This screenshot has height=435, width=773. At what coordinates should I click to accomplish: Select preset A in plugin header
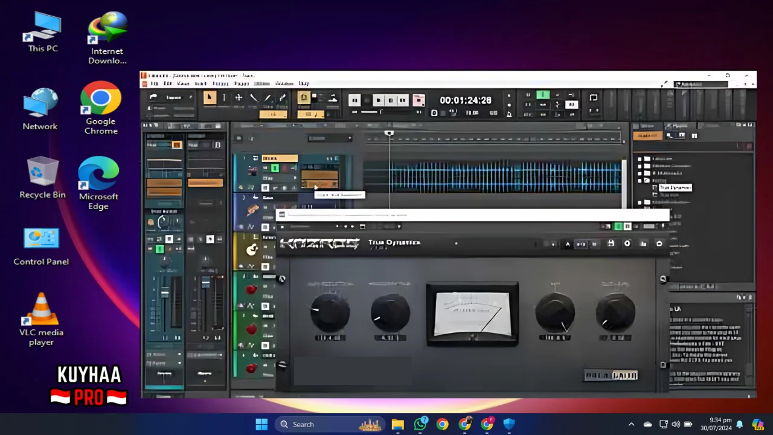[567, 244]
